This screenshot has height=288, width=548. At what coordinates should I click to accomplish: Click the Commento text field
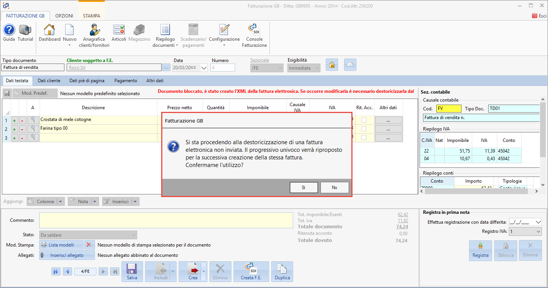[166, 220]
